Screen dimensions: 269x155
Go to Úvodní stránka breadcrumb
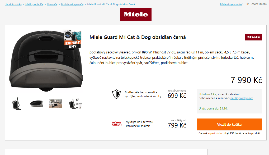(x=13, y=4)
